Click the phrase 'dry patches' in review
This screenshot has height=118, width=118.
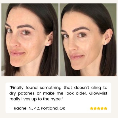pos(22,93)
